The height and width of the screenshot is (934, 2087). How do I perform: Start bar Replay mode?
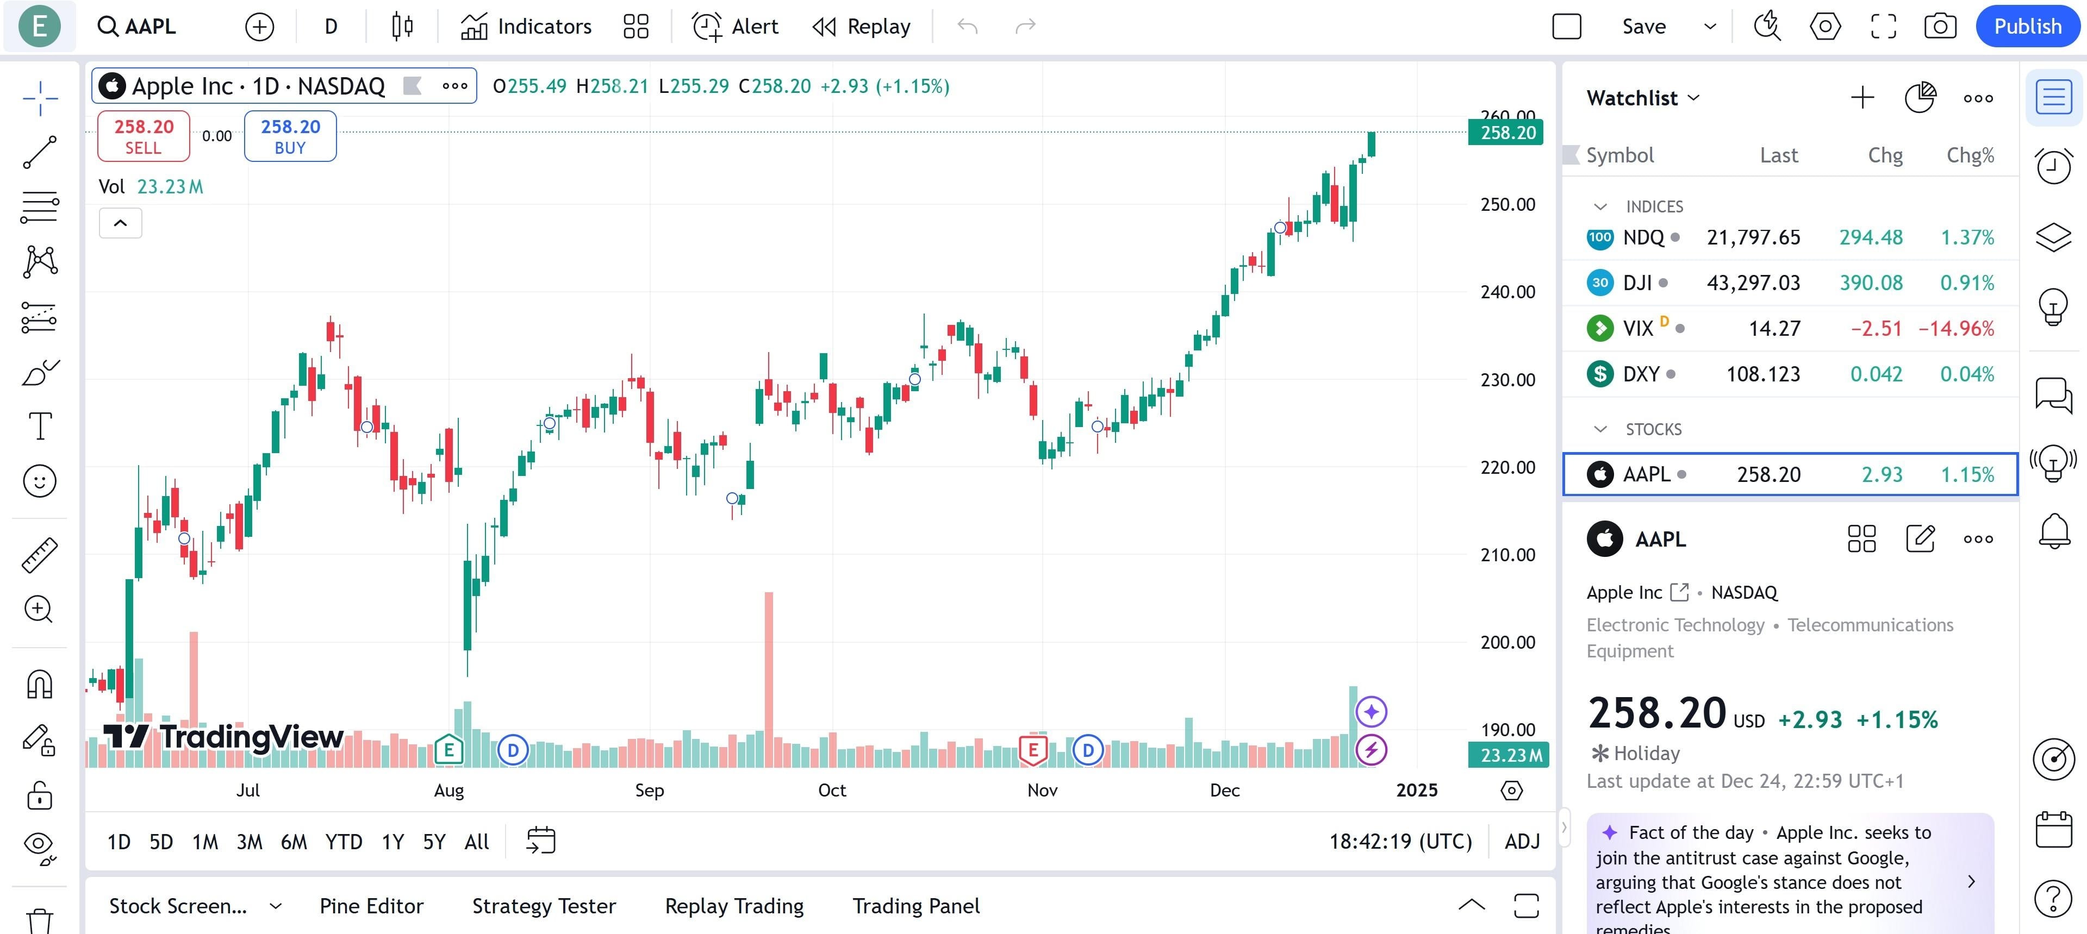pyautogui.click(x=861, y=27)
